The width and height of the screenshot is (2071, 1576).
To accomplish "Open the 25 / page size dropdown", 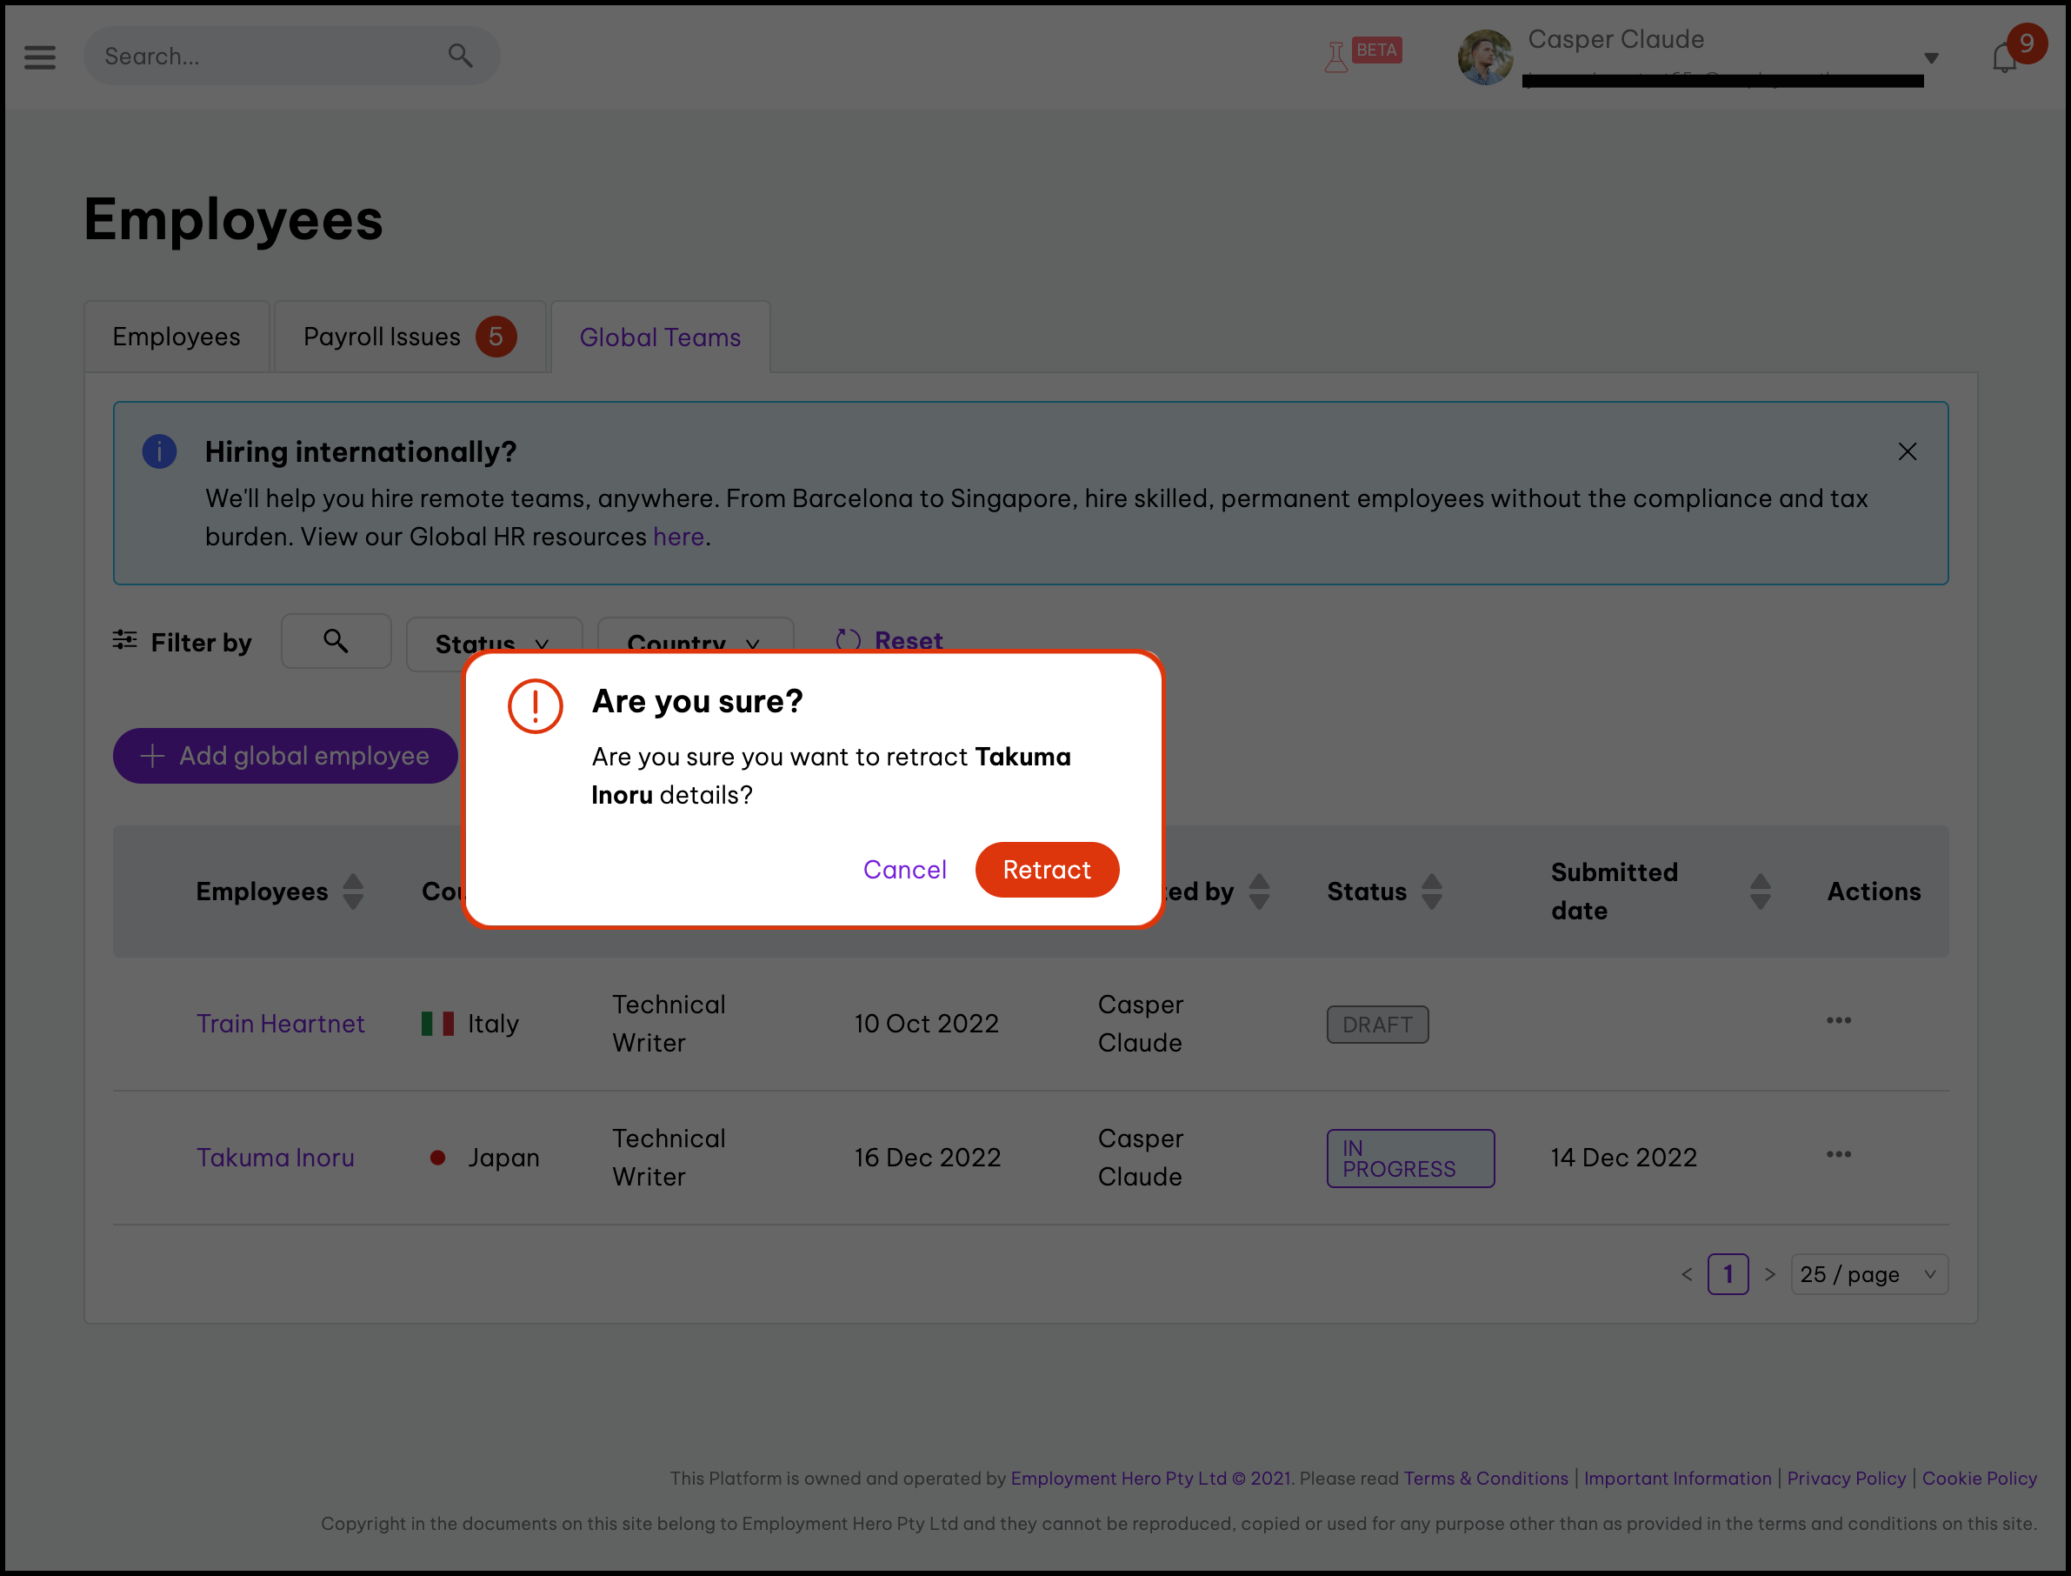I will [1868, 1275].
